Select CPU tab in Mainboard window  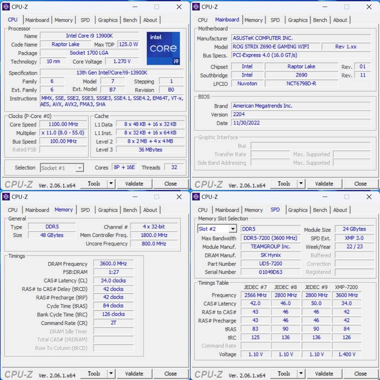[203, 20]
